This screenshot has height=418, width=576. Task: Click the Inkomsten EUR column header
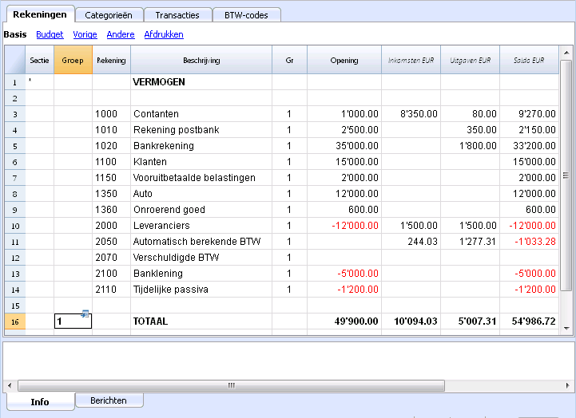(411, 60)
